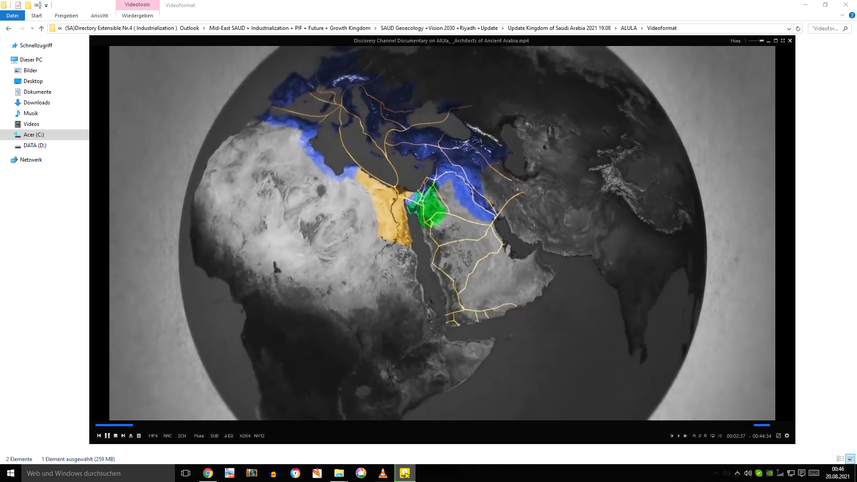Click the total duration 00:44:34
This screenshot has height=482, width=857.
click(762, 436)
